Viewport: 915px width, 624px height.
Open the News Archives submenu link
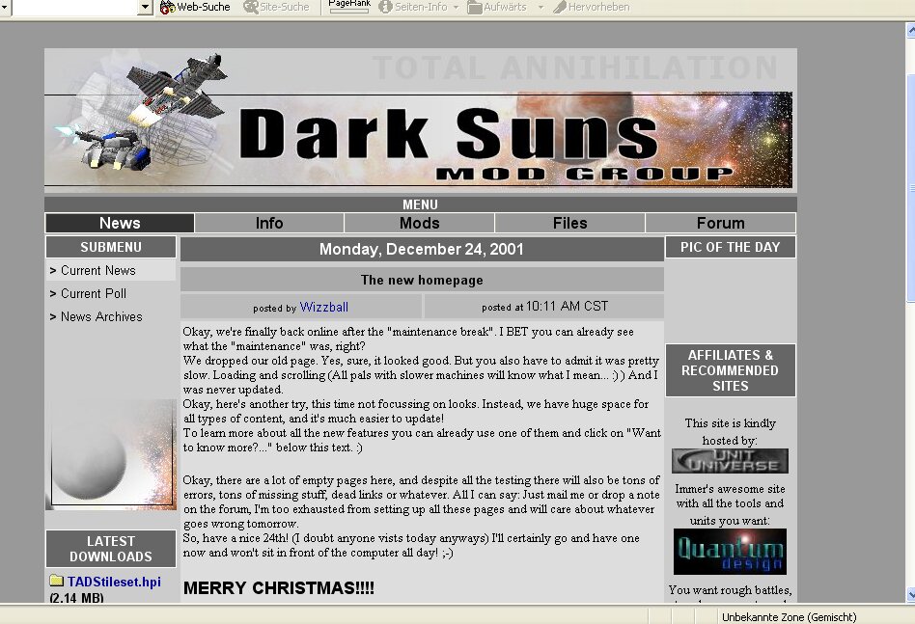[x=101, y=316]
